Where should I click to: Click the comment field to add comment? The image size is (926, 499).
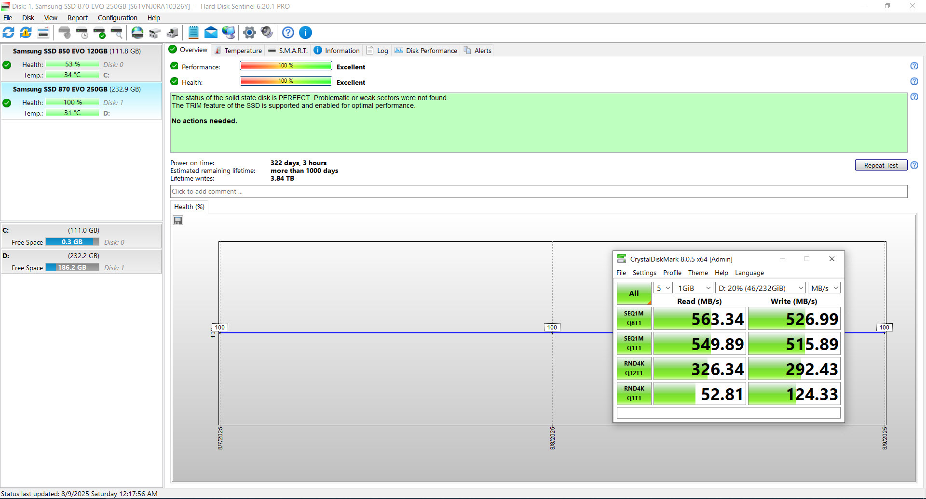click(x=538, y=192)
